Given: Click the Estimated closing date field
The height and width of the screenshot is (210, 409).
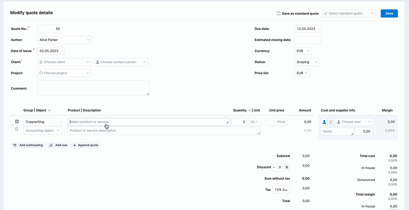Looking at the screenshot, I should click(308, 40).
